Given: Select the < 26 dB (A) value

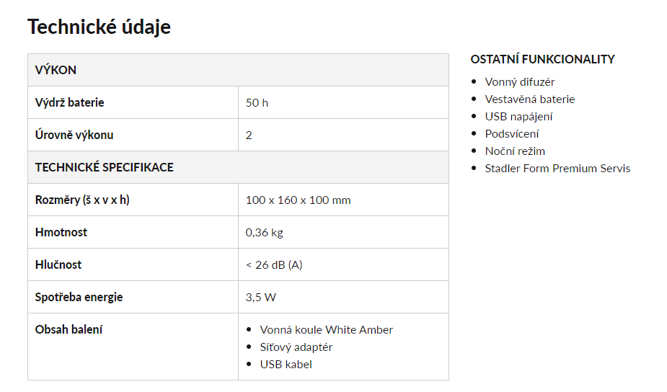Looking at the screenshot, I should coord(274,265).
